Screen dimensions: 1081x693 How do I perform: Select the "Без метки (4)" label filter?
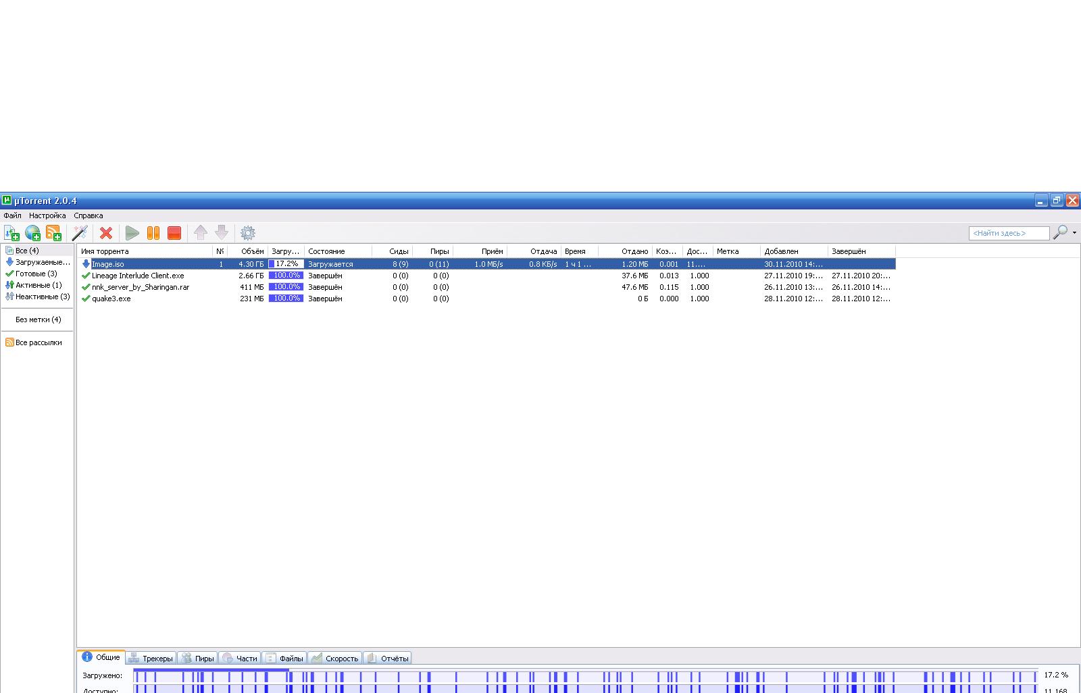pos(38,319)
